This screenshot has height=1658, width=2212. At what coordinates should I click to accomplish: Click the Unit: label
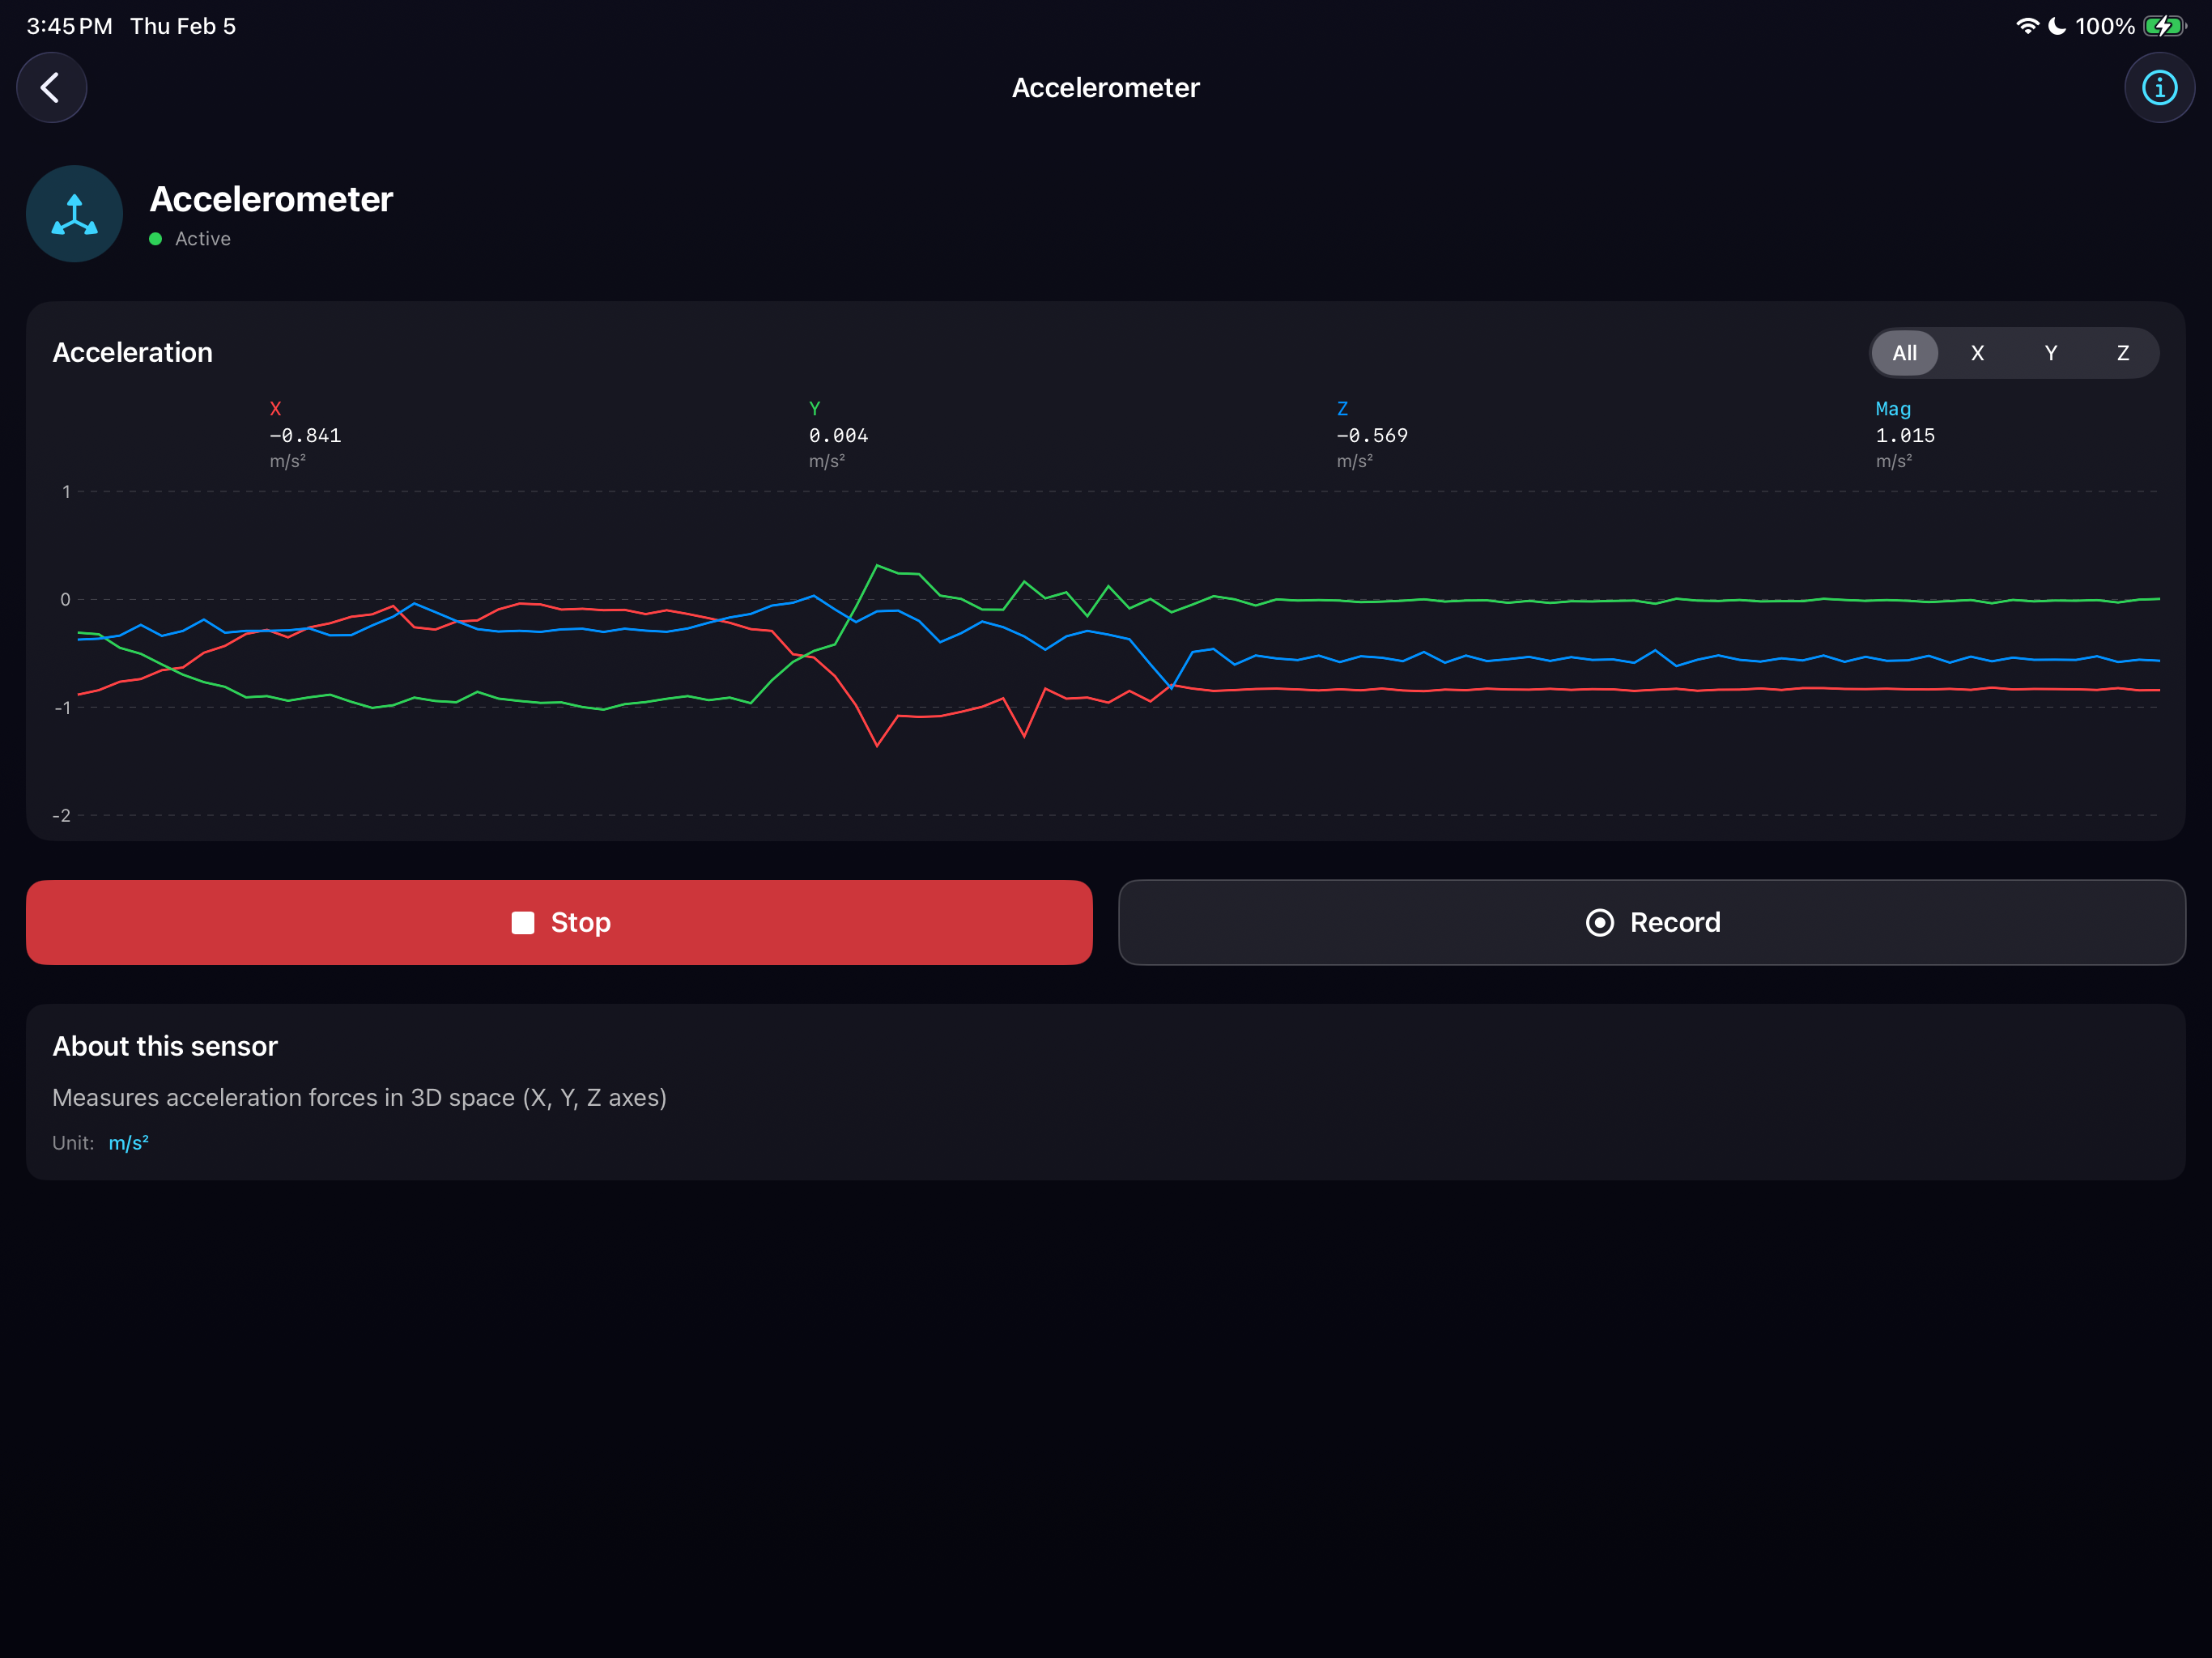point(73,1143)
